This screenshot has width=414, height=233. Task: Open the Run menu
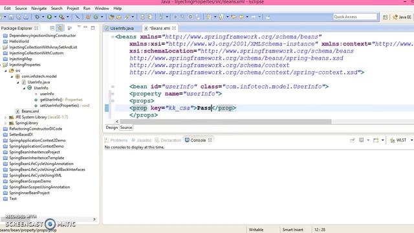(x=87, y=8)
